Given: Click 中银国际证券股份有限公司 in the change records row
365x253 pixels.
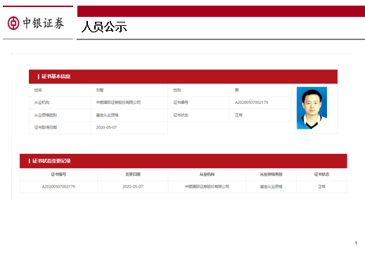Looking at the screenshot, I should [x=207, y=187].
